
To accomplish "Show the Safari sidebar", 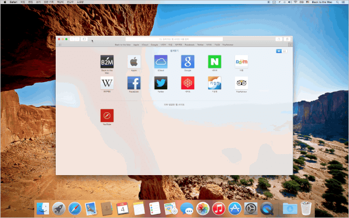I will (x=84, y=39).
